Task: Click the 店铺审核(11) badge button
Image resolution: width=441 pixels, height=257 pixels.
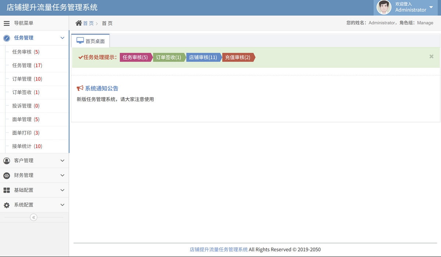Action: (x=203, y=57)
